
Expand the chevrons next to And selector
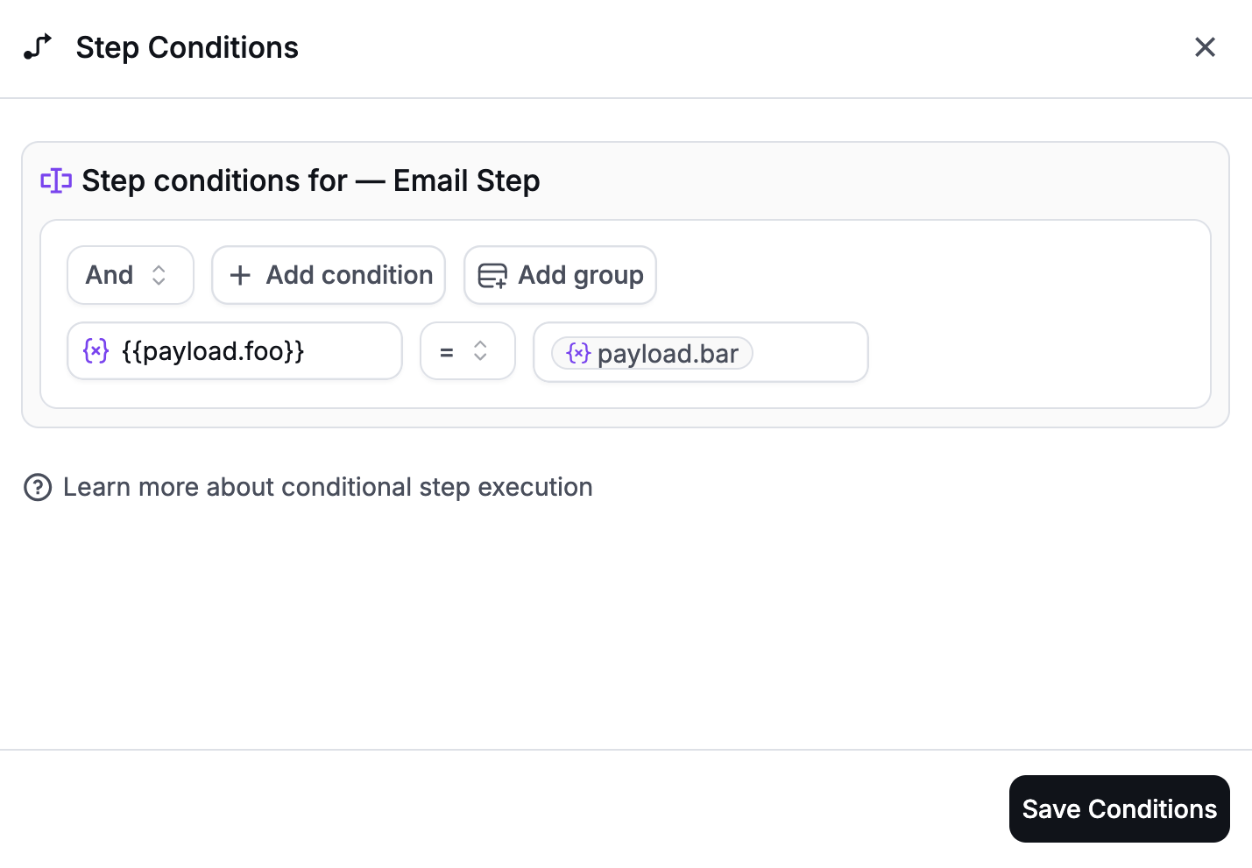pyautogui.click(x=159, y=275)
